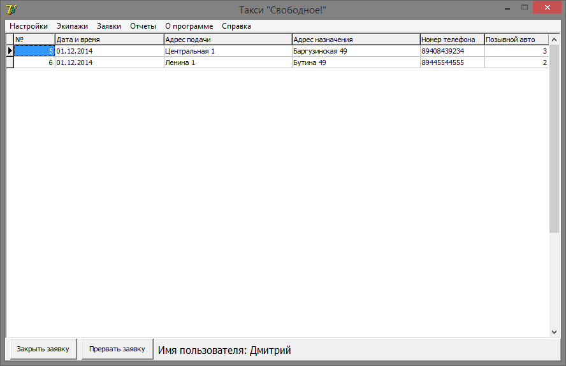
Task: Select the Центральная 1 address cell
Action: coord(228,51)
